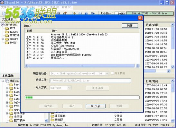Expand the TTPl... folder node
The width and height of the screenshot is (176, 128).
(x=7, y=106)
